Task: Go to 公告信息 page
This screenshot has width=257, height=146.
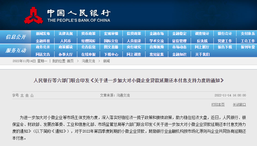Action: click(x=88, y=47)
